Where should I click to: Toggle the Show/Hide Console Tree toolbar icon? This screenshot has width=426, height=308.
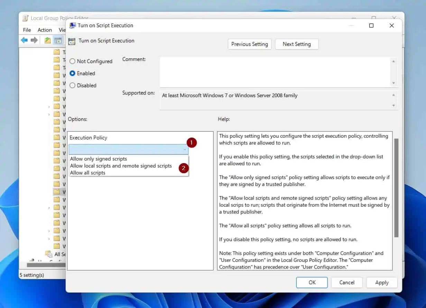[58, 40]
